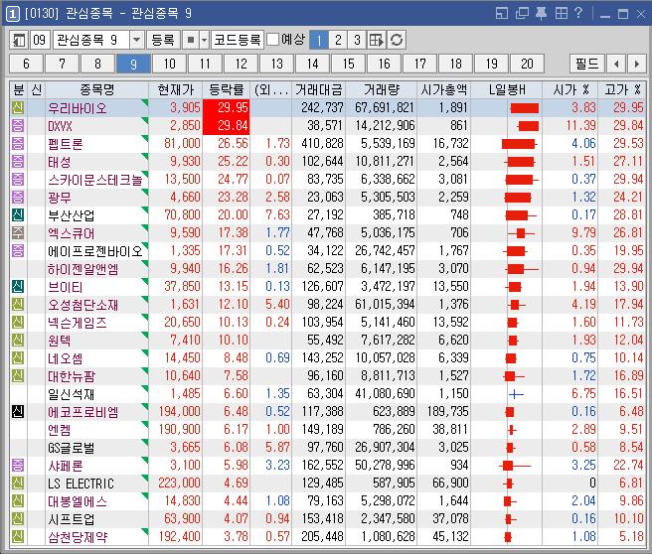Select the 오성첨단소재 stock name
This screenshot has width=652, height=554.
83,305
